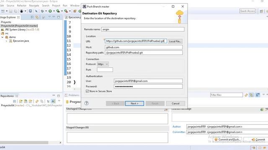268x150 pixels.
Task: Open the Run menu
Action: (x=65, y=5)
